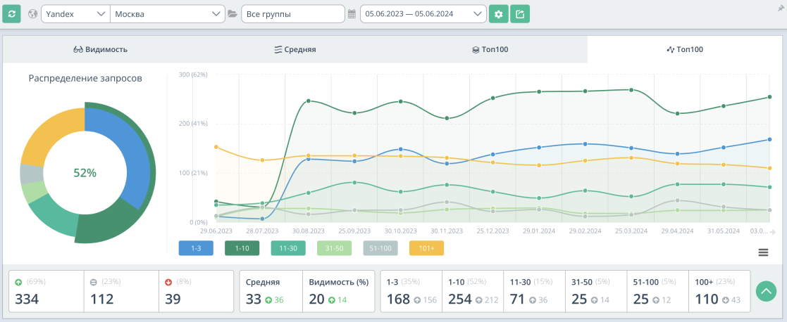787x322 pixels.
Task: Click the green up arrow above 334
Action: [19, 282]
